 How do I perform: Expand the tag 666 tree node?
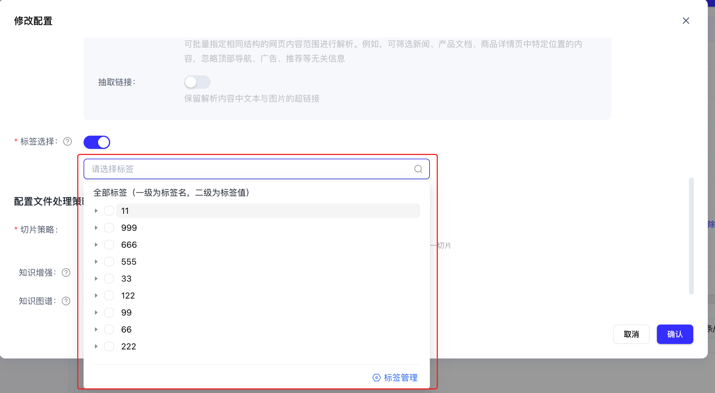tap(96, 245)
